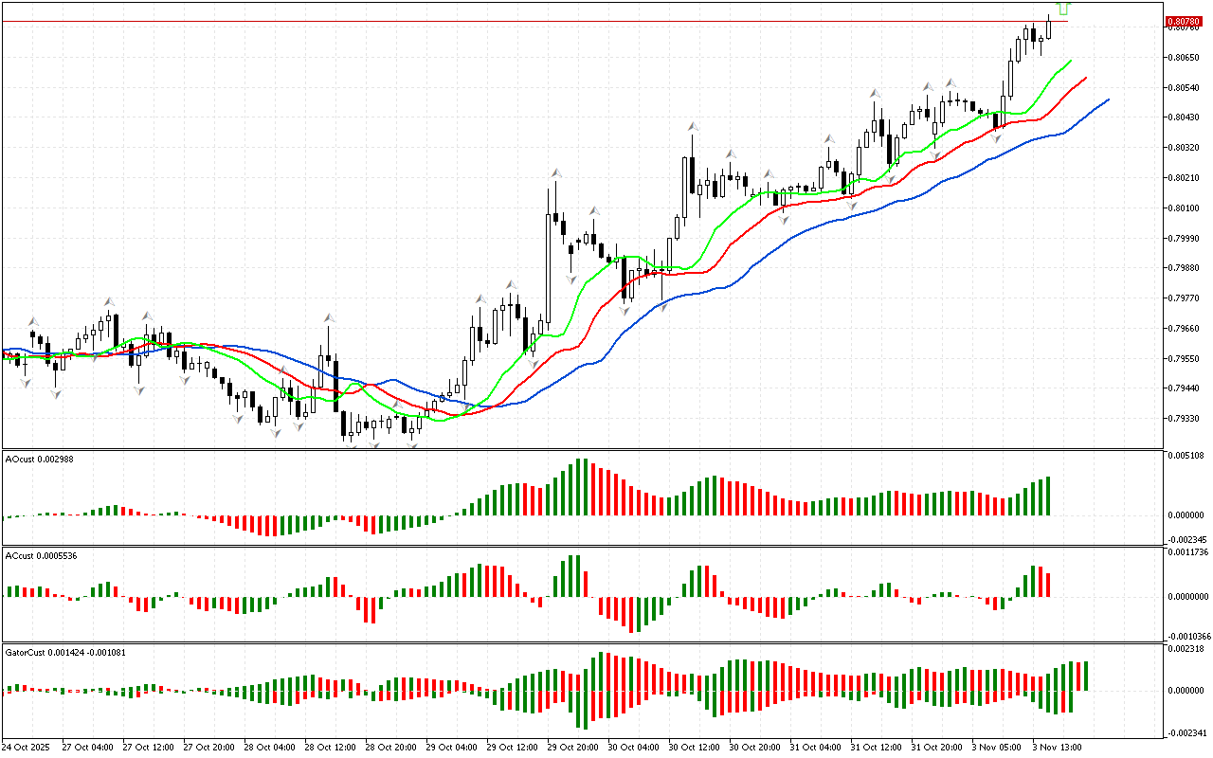The image size is (1213, 758).
Task: Click the last green bar in AOcust histogram
Action: coord(1048,496)
